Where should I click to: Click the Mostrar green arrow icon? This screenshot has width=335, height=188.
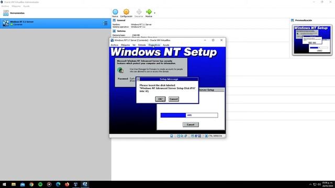pos(149,11)
